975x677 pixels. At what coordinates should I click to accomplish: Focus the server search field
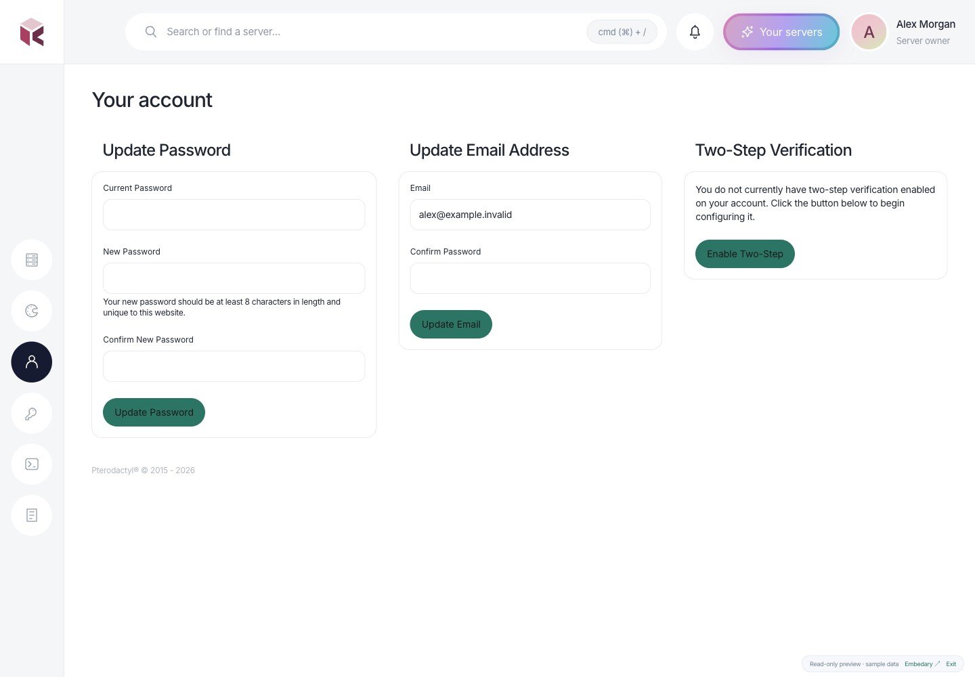click(396, 32)
